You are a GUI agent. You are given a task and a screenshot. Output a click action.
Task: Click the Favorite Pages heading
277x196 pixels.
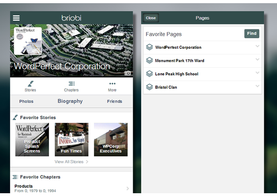(163, 34)
